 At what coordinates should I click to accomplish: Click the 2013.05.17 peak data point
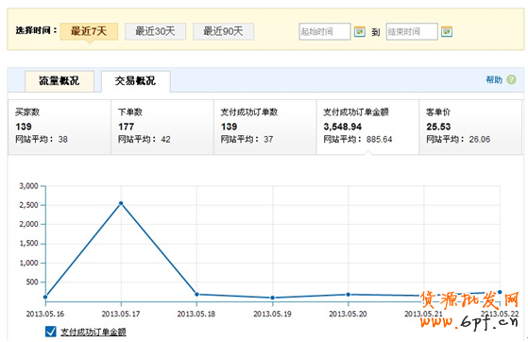click(x=121, y=203)
